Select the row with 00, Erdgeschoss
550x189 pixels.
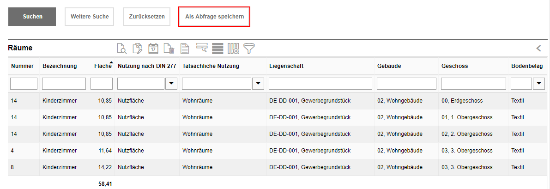pyautogui.click(x=278, y=101)
